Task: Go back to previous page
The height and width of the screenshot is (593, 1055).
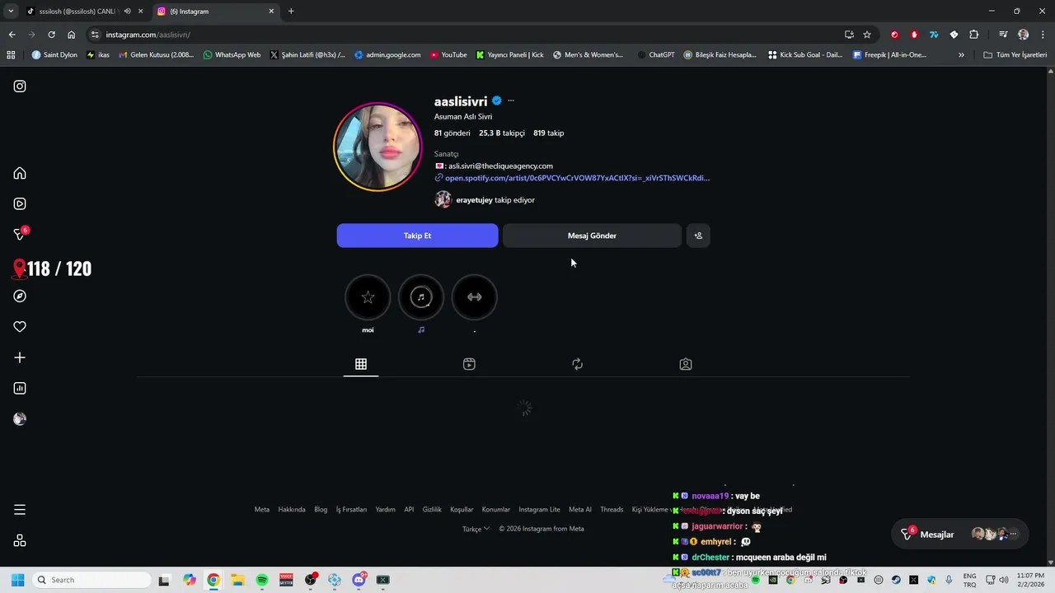Action: pyautogui.click(x=12, y=35)
